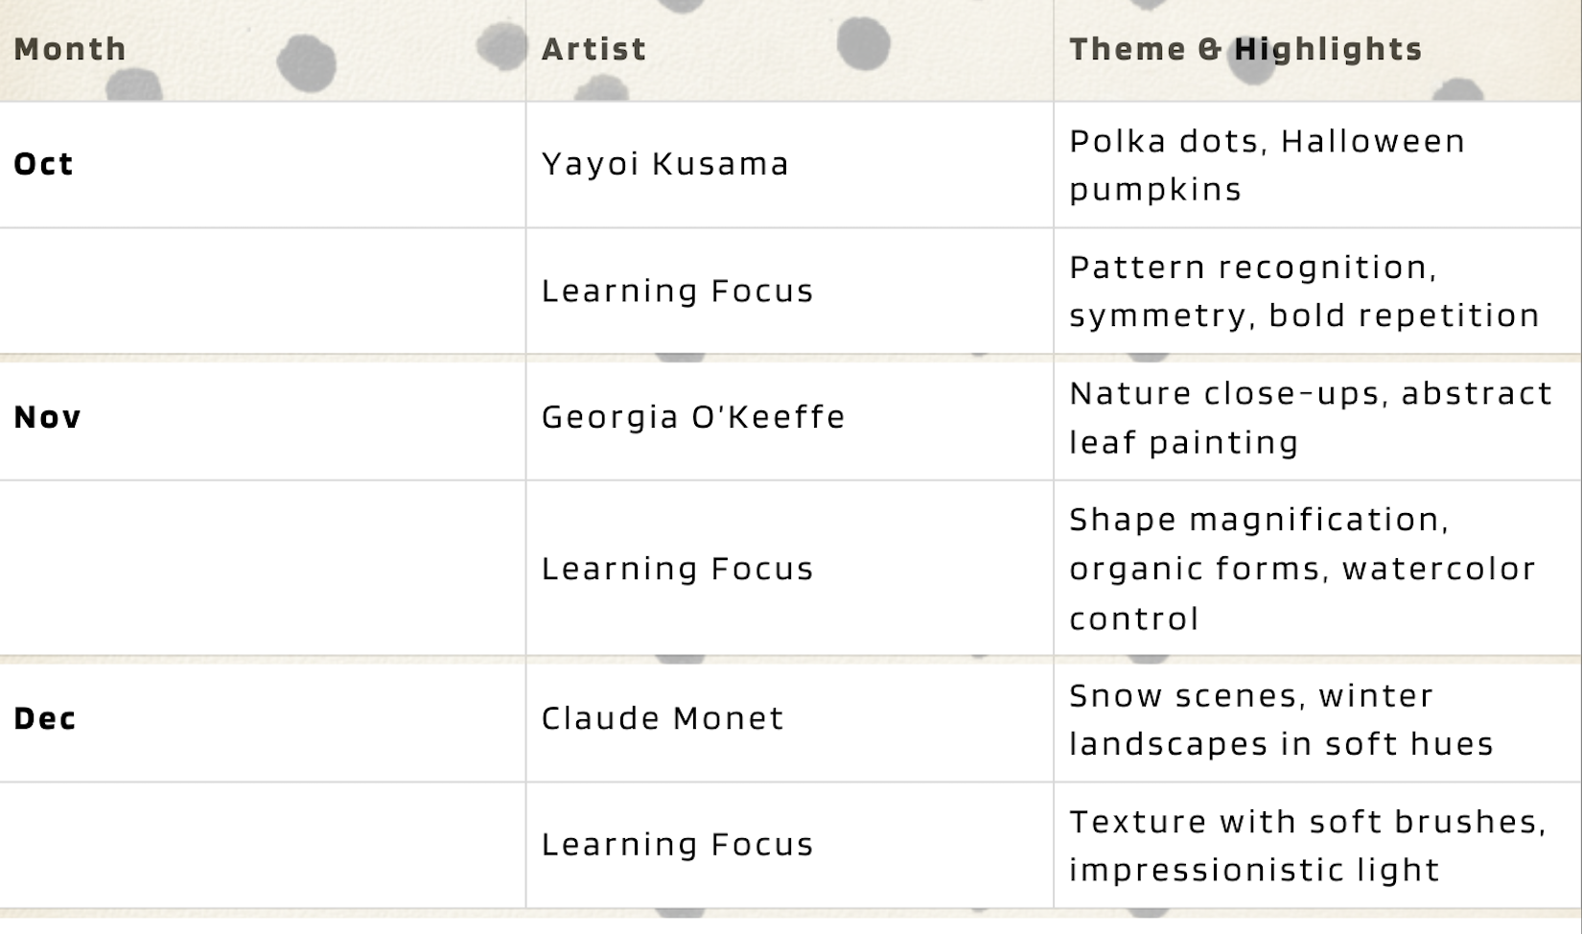This screenshot has width=1582, height=934.
Task: Select the Nov month cell
Action: click(48, 417)
